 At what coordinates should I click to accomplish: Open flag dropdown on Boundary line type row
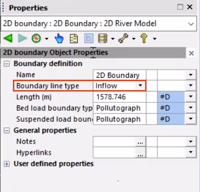point(191,86)
